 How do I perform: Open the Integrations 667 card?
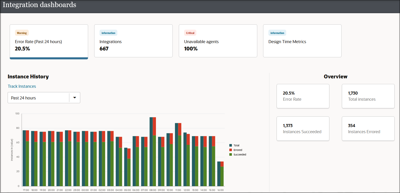pyautogui.click(x=133, y=41)
